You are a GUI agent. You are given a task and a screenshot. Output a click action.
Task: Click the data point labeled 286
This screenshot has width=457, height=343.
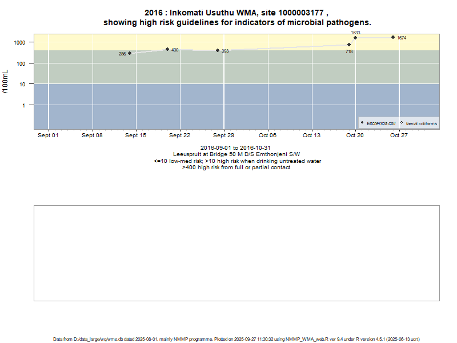(130, 53)
